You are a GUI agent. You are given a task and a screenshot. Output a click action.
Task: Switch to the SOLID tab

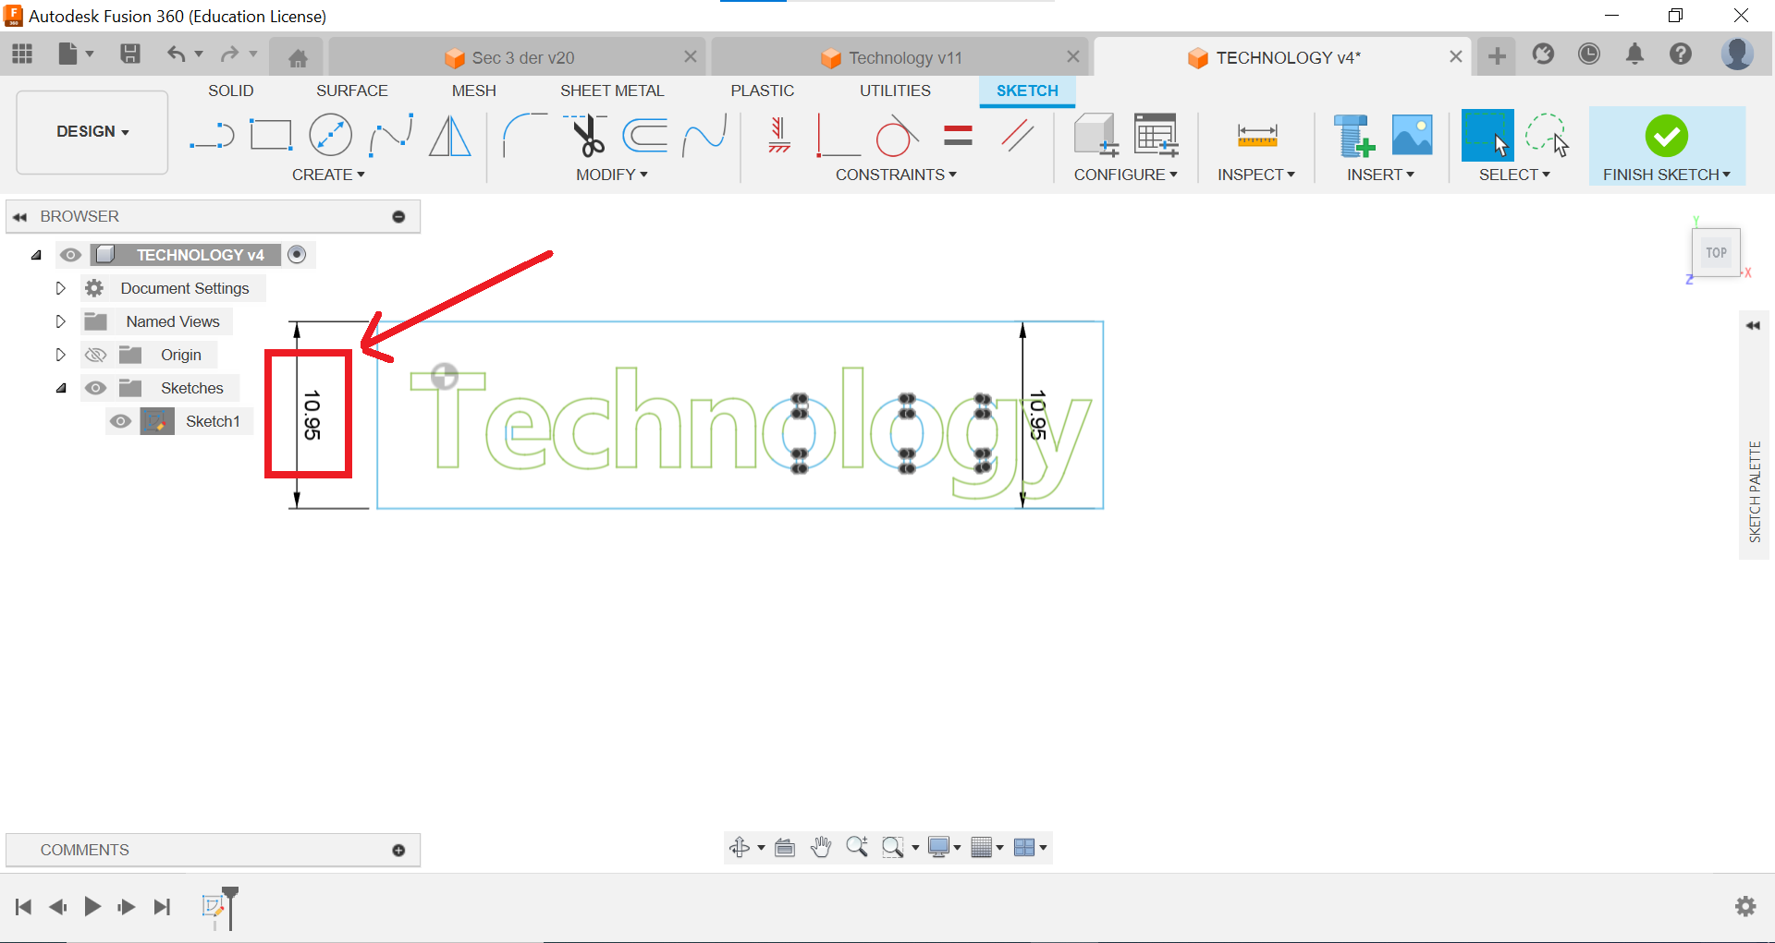pyautogui.click(x=230, y=91)
